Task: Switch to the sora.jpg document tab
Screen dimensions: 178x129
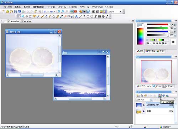Action: 26,21
